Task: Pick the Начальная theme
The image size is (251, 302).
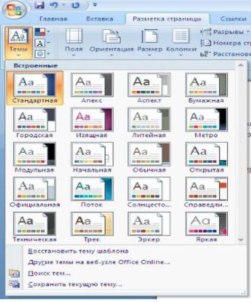Action: tap(92, 157)
